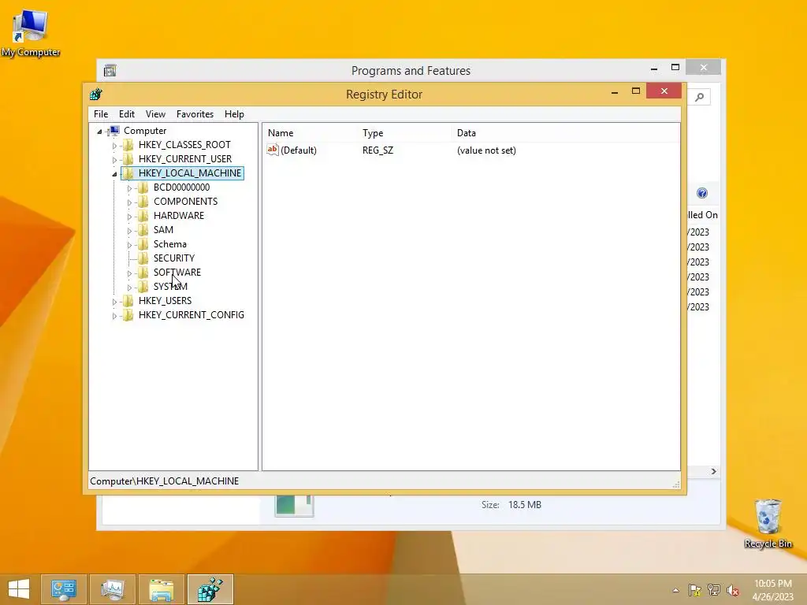The image size is (807, 605).
Task: Click the Programs and Features title icon
Action: (110, 70)
